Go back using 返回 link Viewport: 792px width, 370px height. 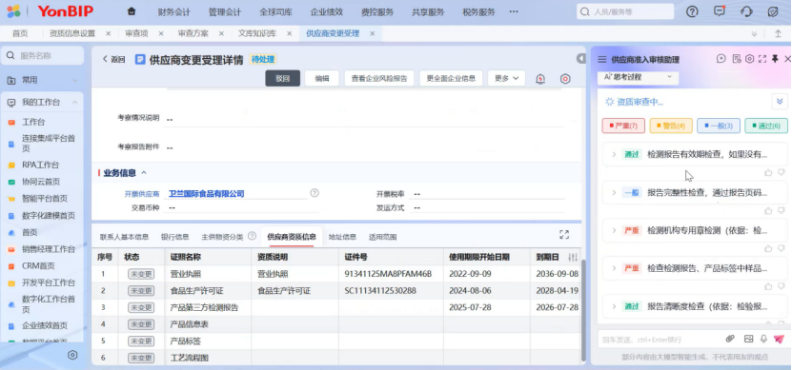(113, 59)
